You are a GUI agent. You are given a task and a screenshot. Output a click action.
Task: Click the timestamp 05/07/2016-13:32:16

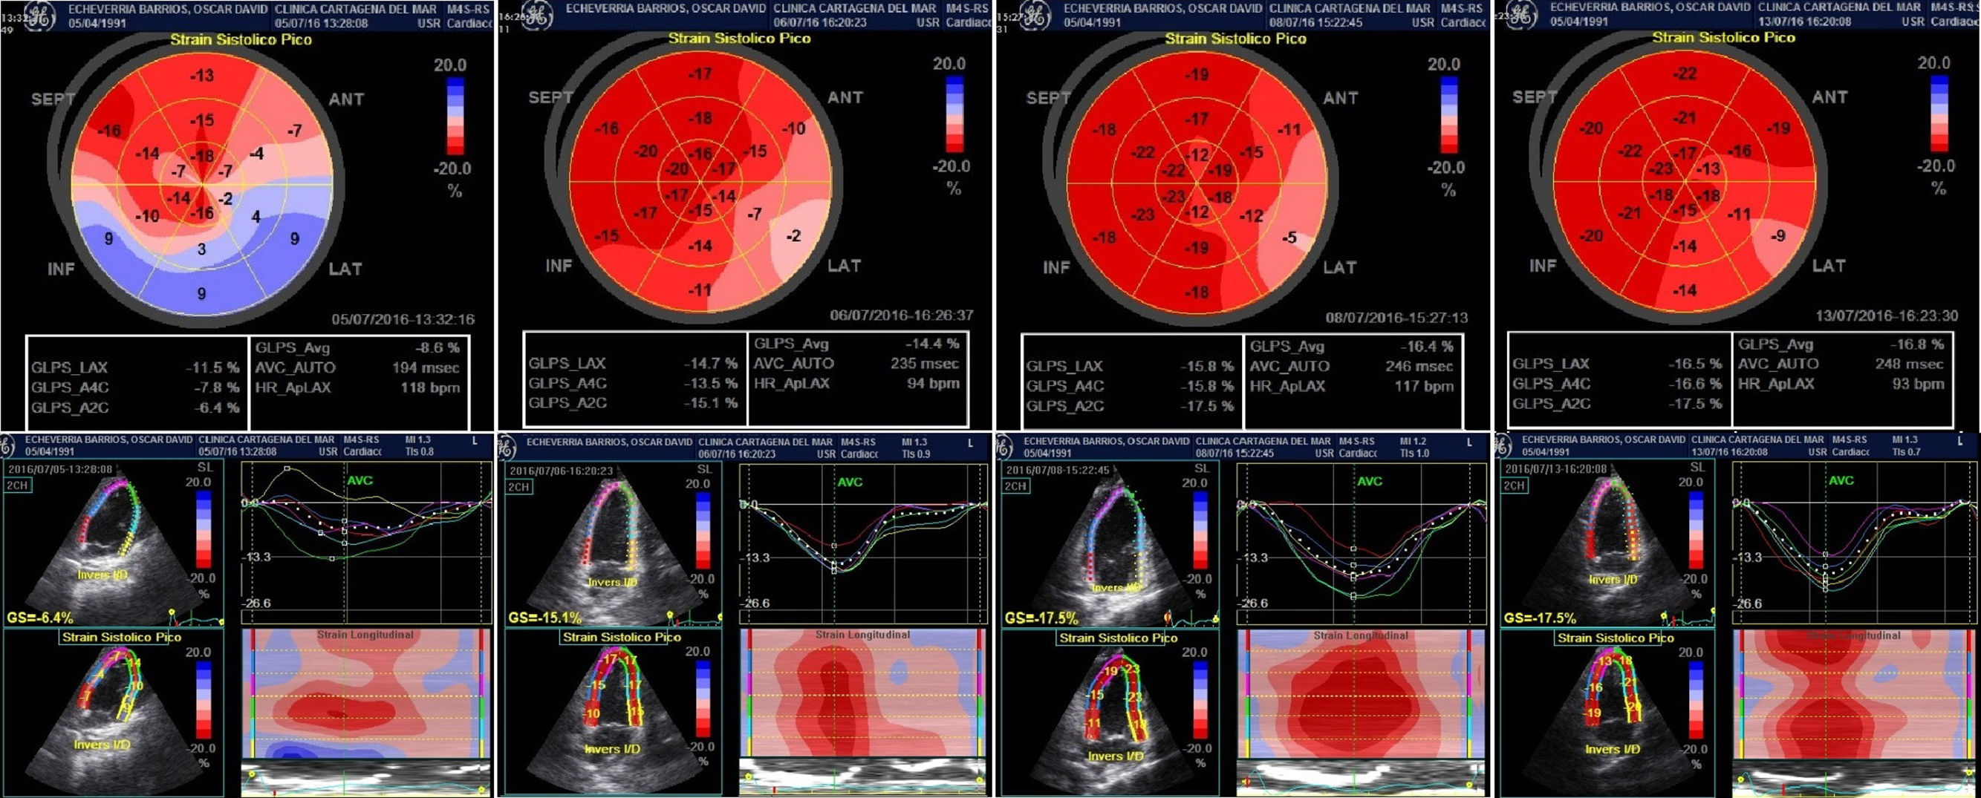tap(402, 319)
